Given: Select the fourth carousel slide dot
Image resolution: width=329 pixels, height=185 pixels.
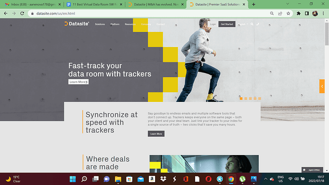Looking at the screenshot, I should (255, 99).
